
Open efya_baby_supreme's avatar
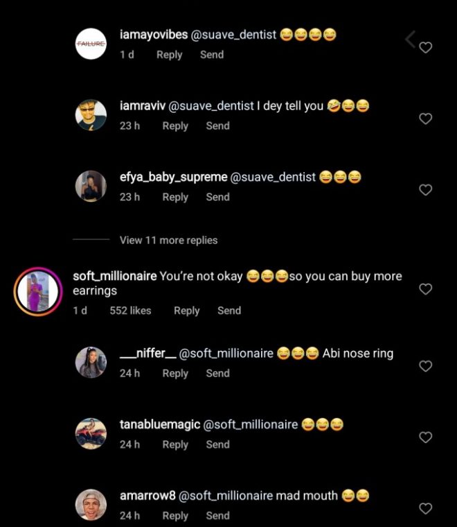pyautogui.click(x=91, y=186)
